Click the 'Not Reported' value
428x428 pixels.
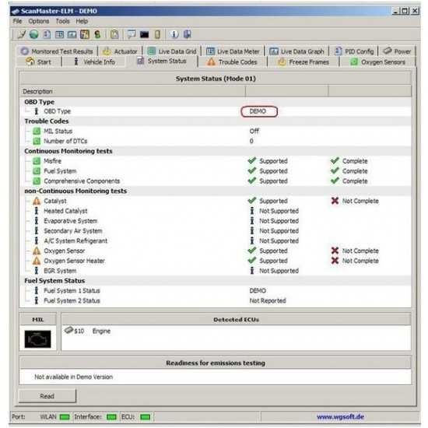[x=268, y=300]
